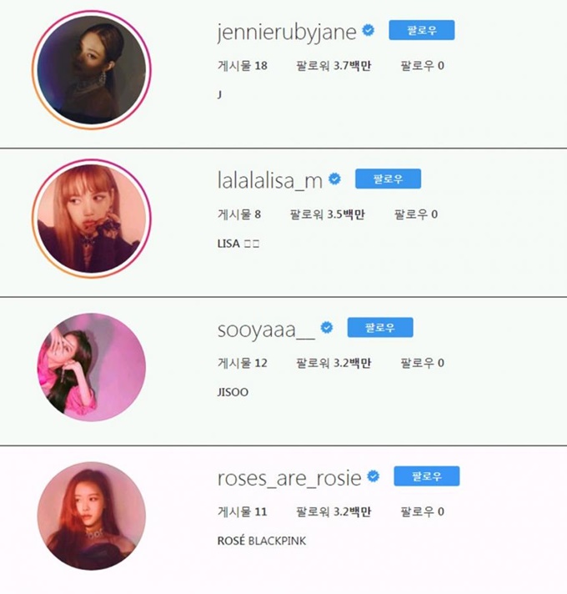Open jennierubyjane 3.7백만 followers list
Viewport: 567px width, 594px height.
tap(334, 66)
